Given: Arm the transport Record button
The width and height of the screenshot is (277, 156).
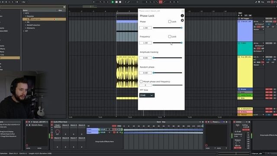Looking at the screenshot, I should [120, 2].
